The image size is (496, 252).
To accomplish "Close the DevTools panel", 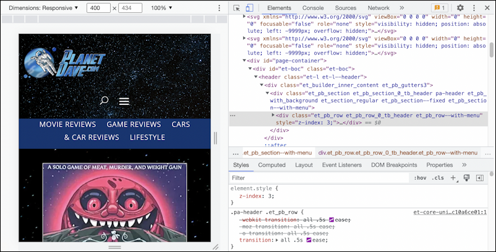I will click(x=487, y=8).
